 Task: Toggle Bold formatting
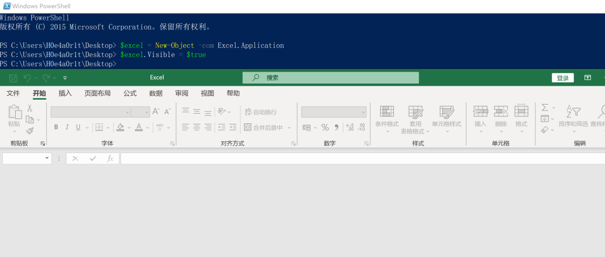[x=56, y=127]
